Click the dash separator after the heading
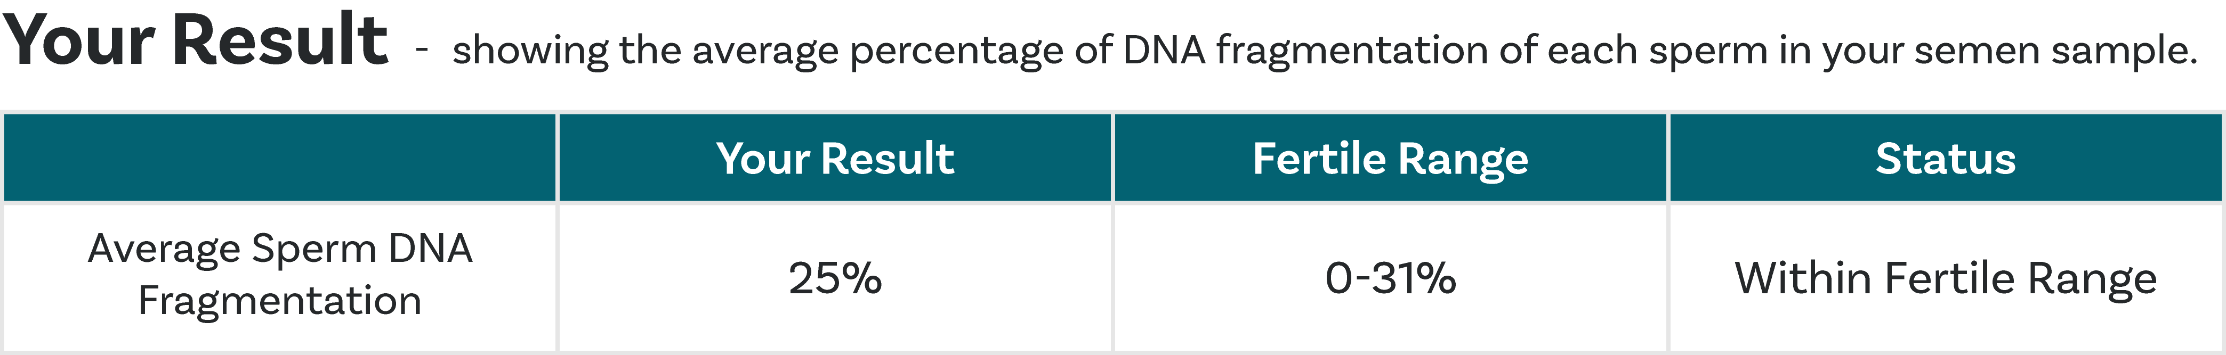Image resolution: width=2226 pixels, height=355 pixels. [x=421, y=50]
